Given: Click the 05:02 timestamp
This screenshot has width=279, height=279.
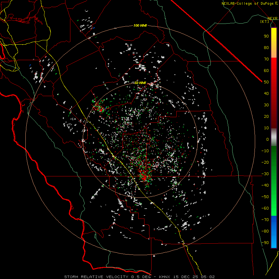Looking at the screenshot, I should pyautogui.click(x=208, y=277).
